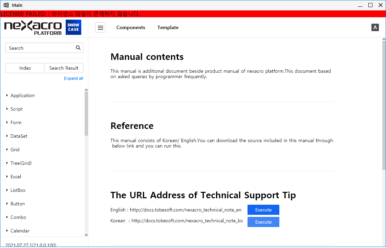The image size is (386, 248).
Task: Click the sidebar scroll up arrow
Action: (86, 90)
